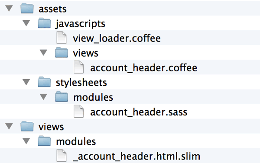
Task: Select the _account_header.html.slim file name
Action: pyautogui.click(x=136, y=156)
